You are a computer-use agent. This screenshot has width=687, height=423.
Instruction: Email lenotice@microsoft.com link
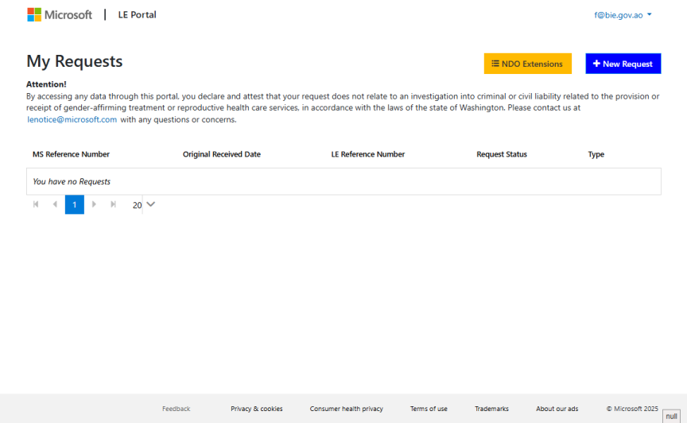click(x=72, y=119)
